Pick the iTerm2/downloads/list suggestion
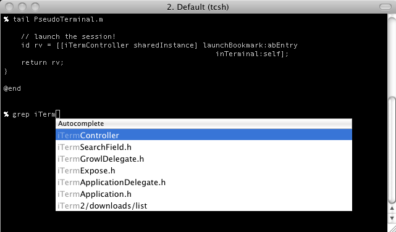Screen dimensions: 396x232 [x=203, y=205]
